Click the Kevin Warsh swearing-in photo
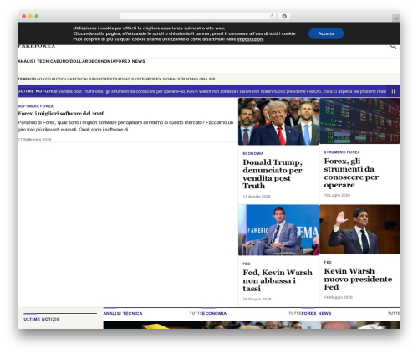Image resolution: width=418 pixels, height=354 pixels. 359,229
